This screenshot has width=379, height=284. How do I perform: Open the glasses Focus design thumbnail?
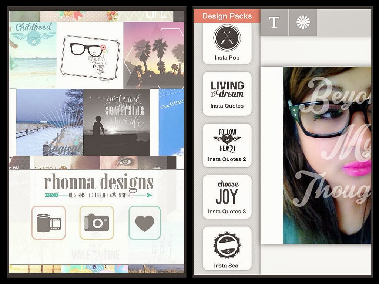[x=90, y=55]
